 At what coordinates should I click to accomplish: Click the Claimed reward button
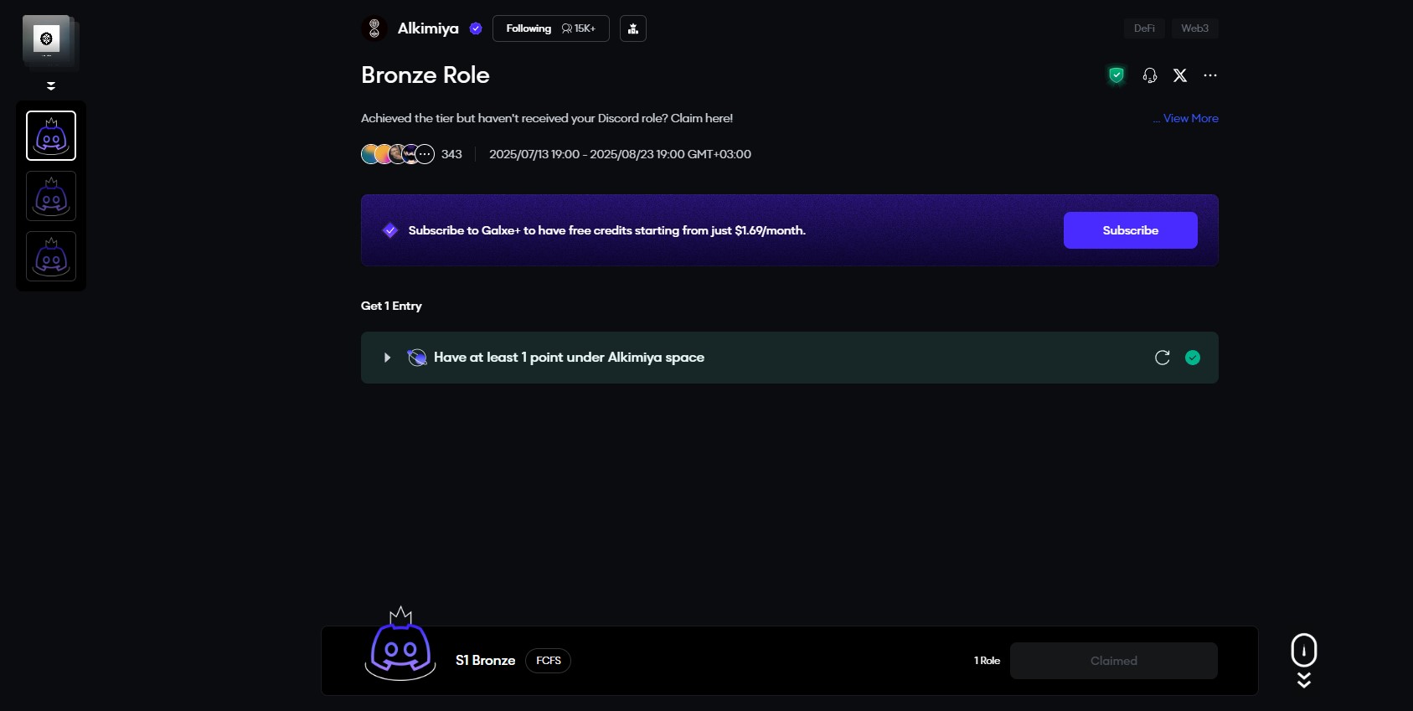click(x=1113, y=661)
